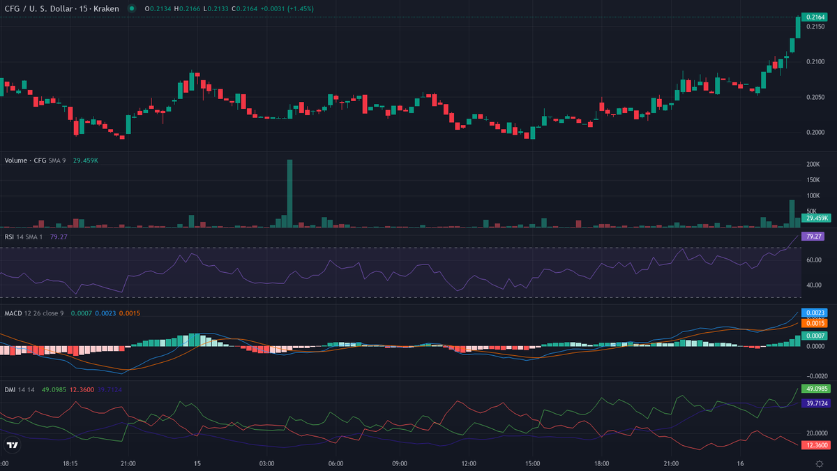Click the 03:00 time axis label
837x471 pixels.
[x=266, y=463]
